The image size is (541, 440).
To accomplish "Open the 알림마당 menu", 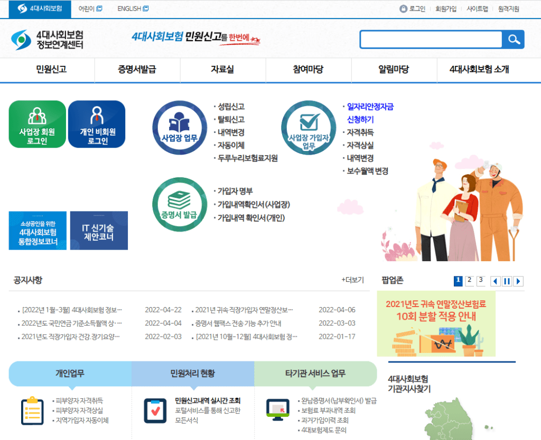I will (x=394, y=70).
